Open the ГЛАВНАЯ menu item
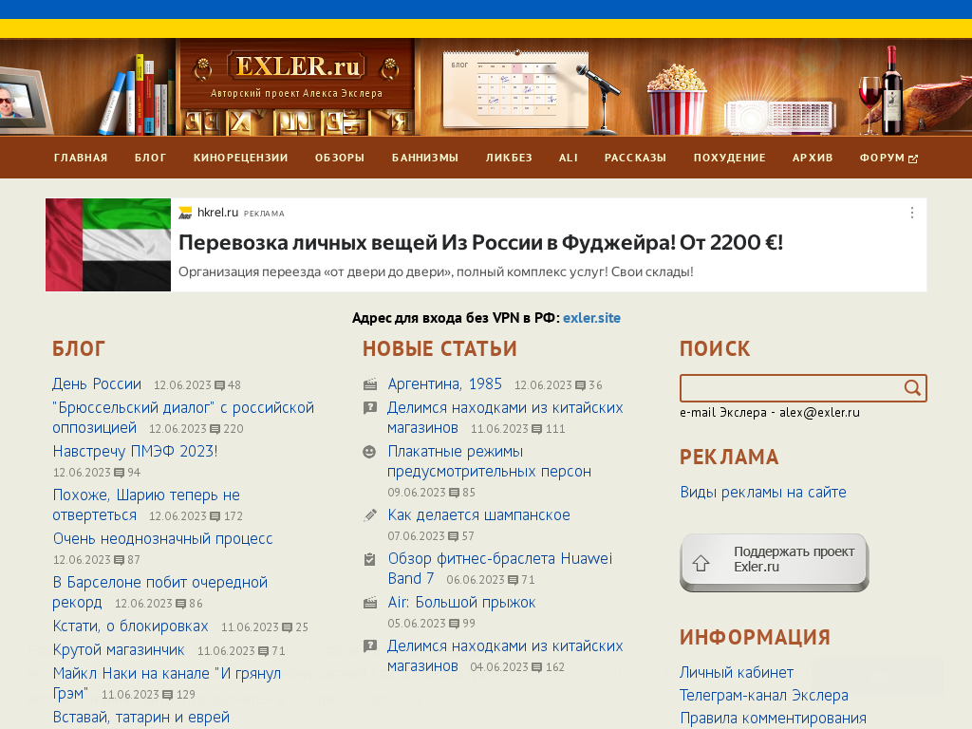Image resolution: width=972 pixels, height=729 pixels. pyautogui.click(x=81, y=159)
